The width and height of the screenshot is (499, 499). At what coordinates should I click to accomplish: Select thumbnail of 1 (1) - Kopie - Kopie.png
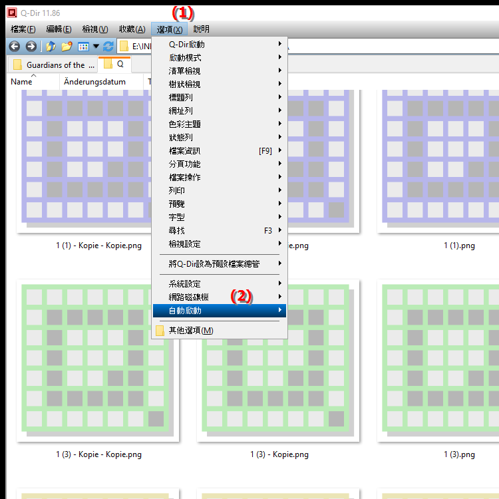84,162
